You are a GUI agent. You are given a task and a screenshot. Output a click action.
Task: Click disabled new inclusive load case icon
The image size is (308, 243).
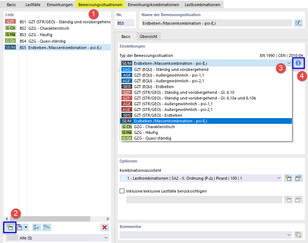pos(288,199)
